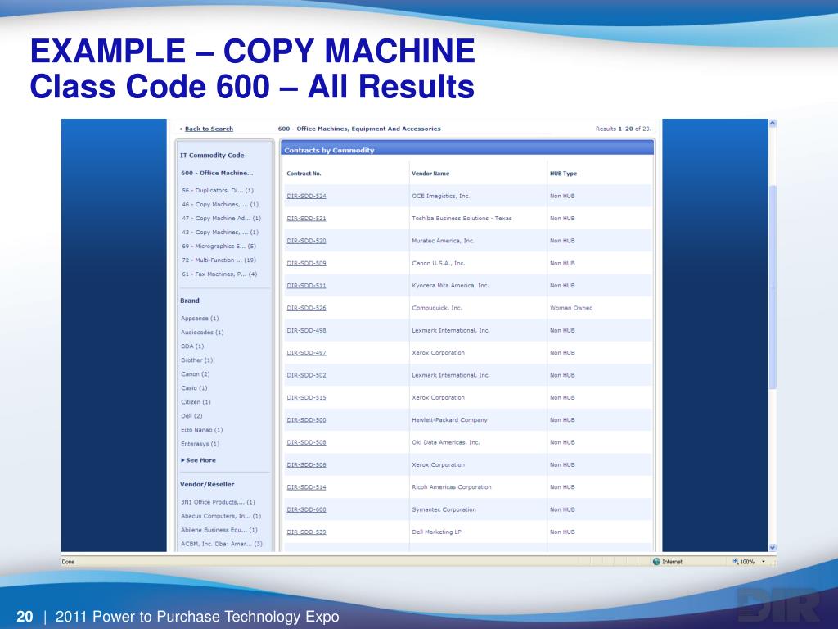The width and height of the screenshot is (838, 629).
Task: Select the Symantec Corporation vendor cell
Action: (x=444, y=509)
